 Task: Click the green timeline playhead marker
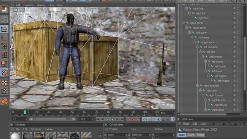pyautogui.click(x=25, y=112)
